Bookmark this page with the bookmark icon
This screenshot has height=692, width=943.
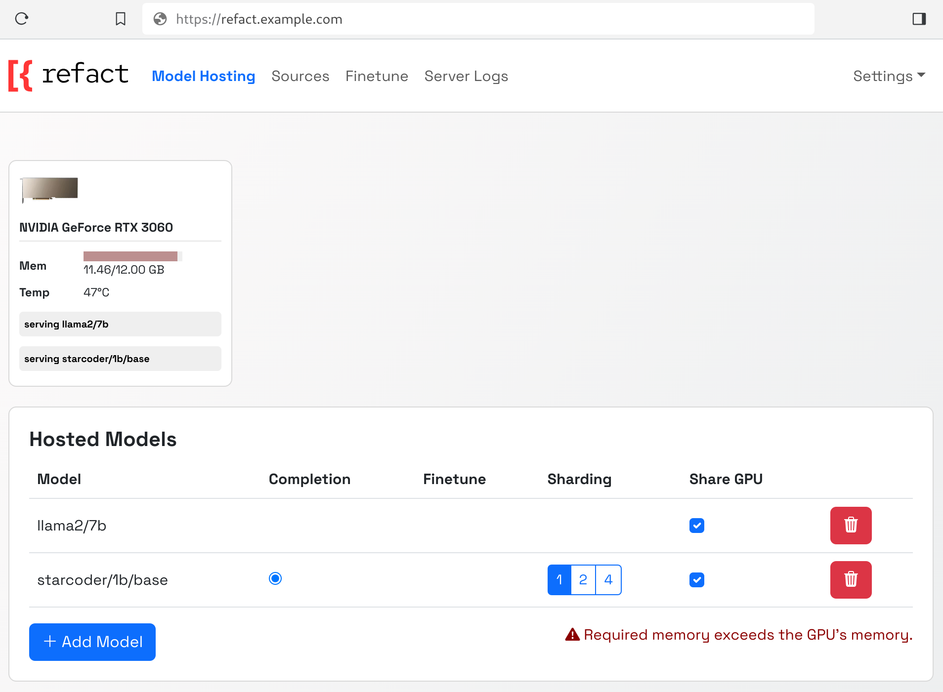(x=121, y=19)
